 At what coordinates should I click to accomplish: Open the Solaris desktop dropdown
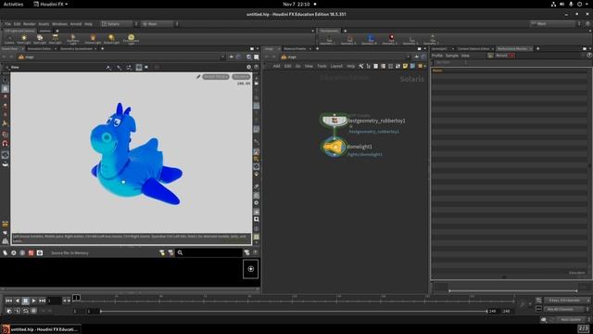click(x=120, y=24)
